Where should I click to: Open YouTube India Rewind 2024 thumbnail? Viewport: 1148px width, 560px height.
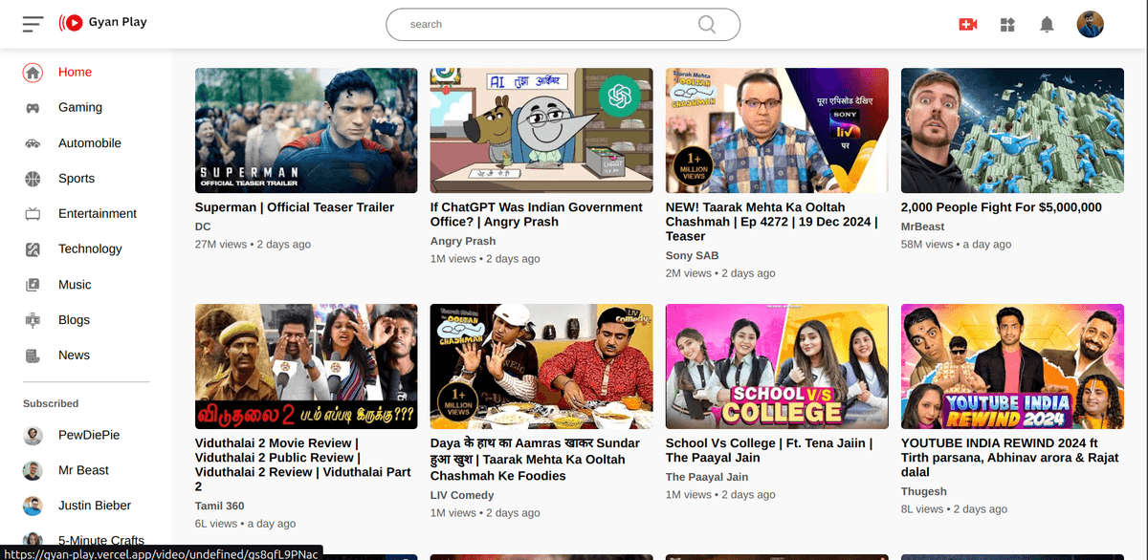(1012, 366)
